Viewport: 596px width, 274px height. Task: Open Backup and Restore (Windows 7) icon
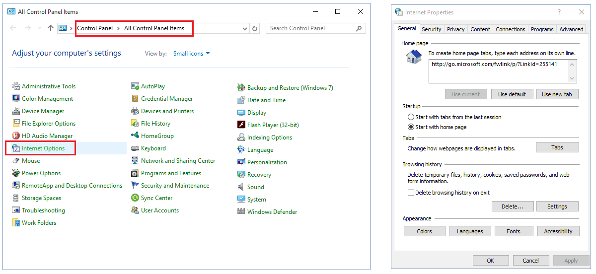241,88
